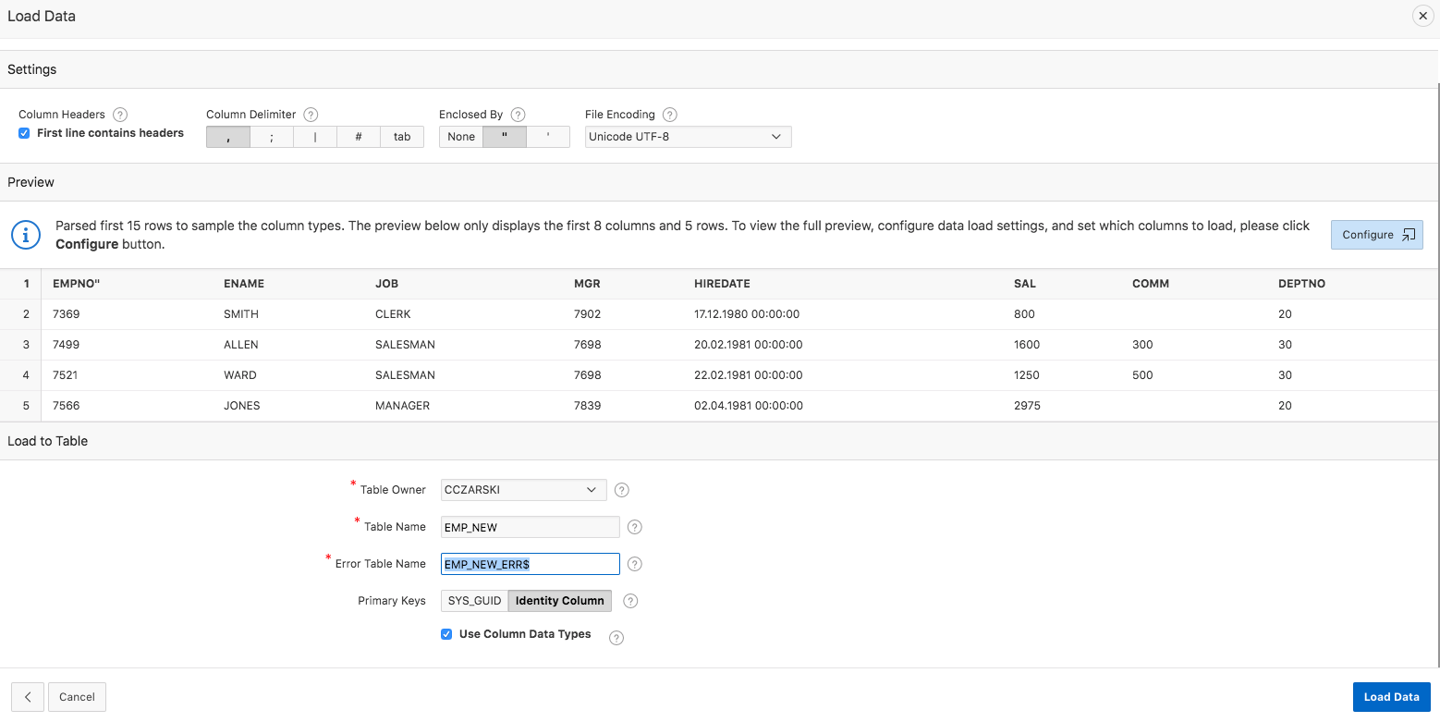Image resolution: width=1440 pixels, height=722 pixels.
Task: Set Enclosed By to None
Action: click(460, 137)
